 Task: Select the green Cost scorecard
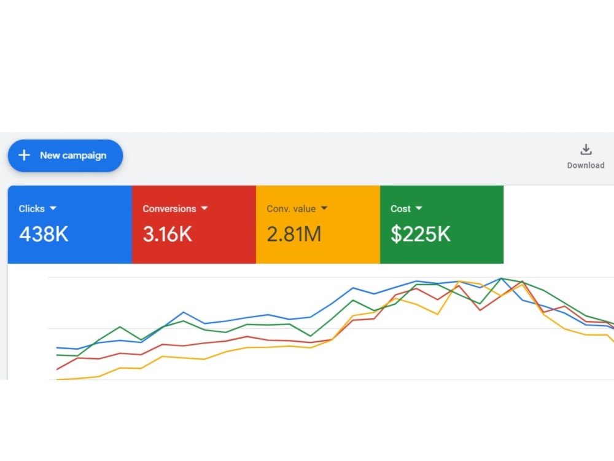pos(441,224)
